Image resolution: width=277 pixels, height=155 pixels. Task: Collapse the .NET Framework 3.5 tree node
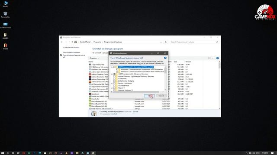112,67
